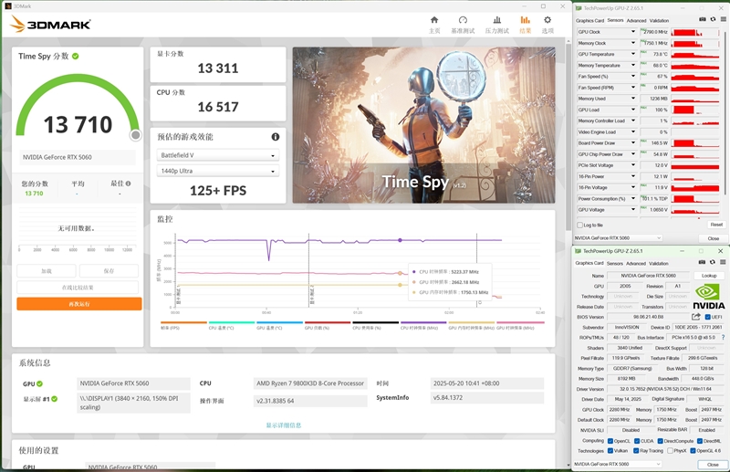Click the NVIDIA logo in GPU-Z
This screenshot has width=730, height=472.
[708, 298]
